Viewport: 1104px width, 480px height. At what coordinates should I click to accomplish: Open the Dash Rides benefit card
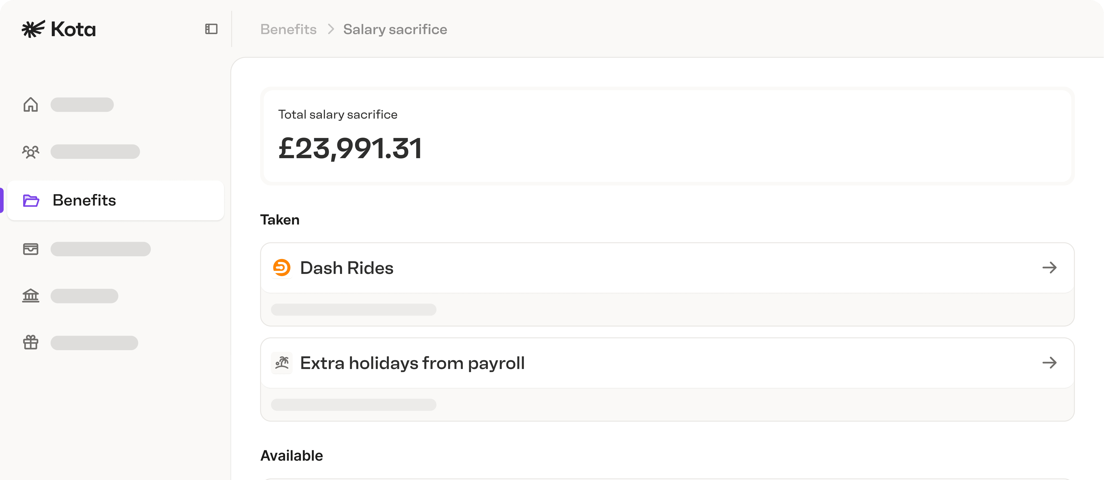(x=667, y=284)
